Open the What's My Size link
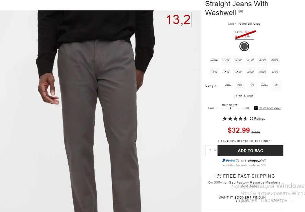305x212 pixels. [270, 108]
